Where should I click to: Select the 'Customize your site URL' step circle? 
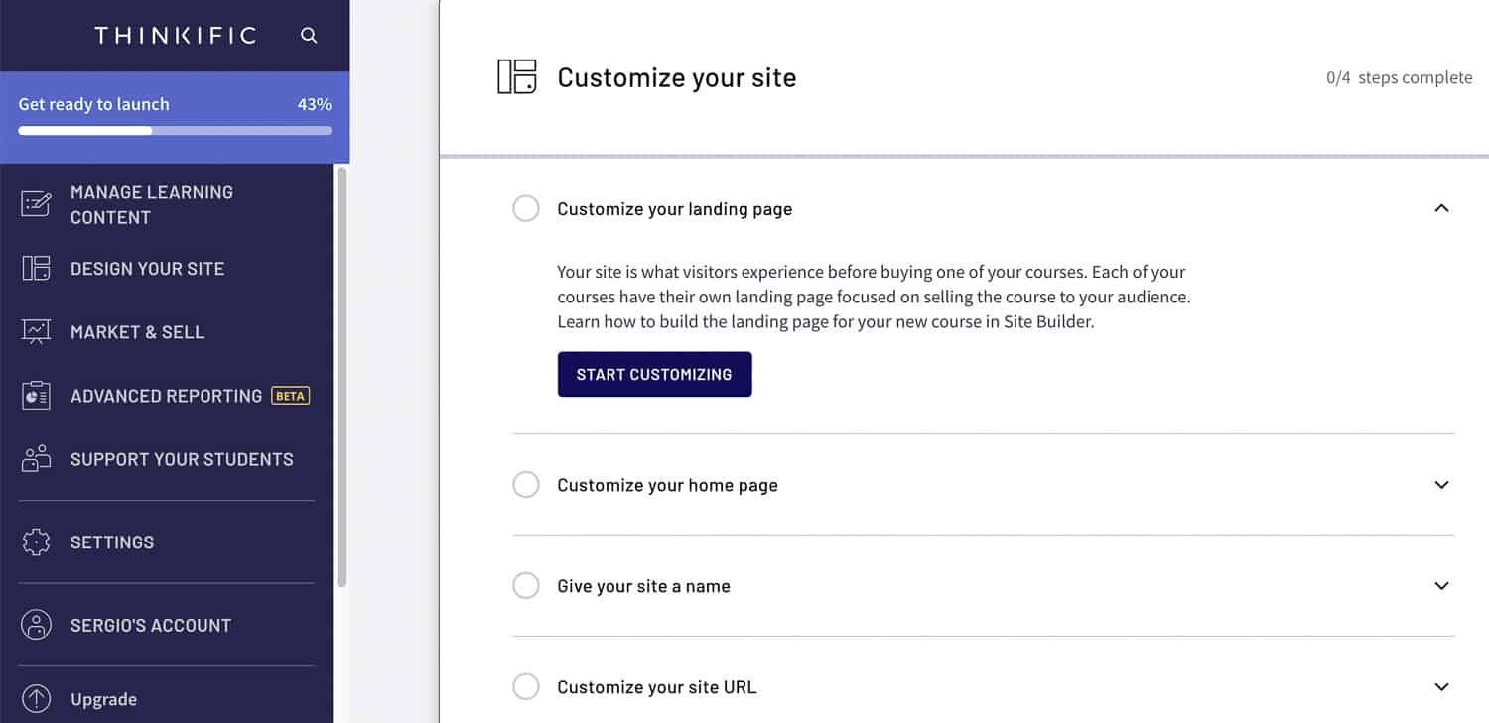[526, 686]
